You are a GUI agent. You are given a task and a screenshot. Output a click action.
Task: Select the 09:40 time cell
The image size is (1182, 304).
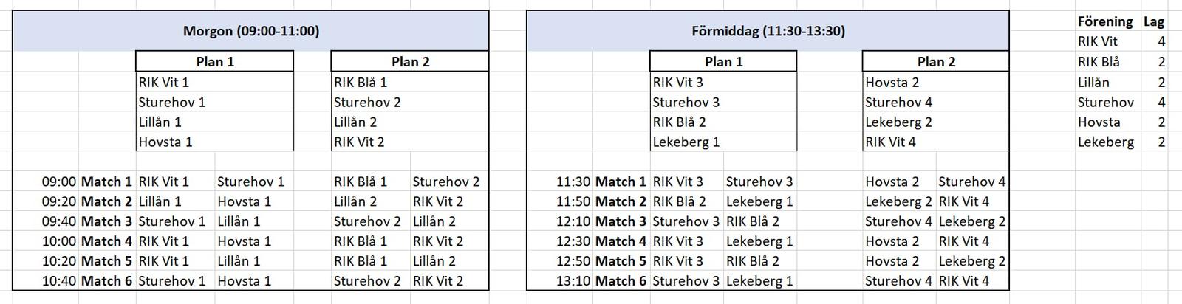[x=59, y=221]
